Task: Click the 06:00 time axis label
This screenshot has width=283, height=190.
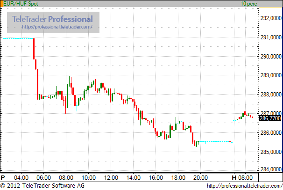Action: tap(43, 177)
